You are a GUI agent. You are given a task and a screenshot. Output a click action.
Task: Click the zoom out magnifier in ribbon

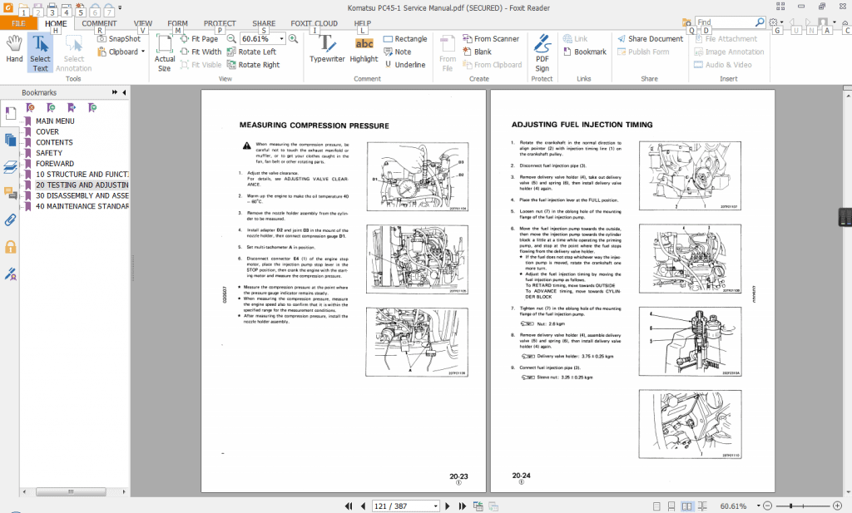click(231, 38)
